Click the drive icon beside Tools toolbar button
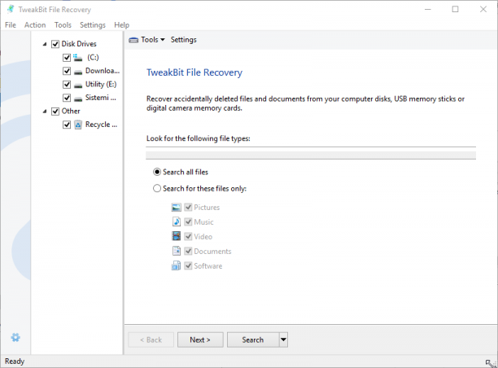The image size is (498, 368). click(x=133, y=40)
